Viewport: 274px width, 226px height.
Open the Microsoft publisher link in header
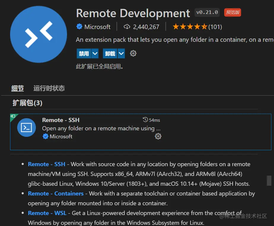(x=97, y=27)
